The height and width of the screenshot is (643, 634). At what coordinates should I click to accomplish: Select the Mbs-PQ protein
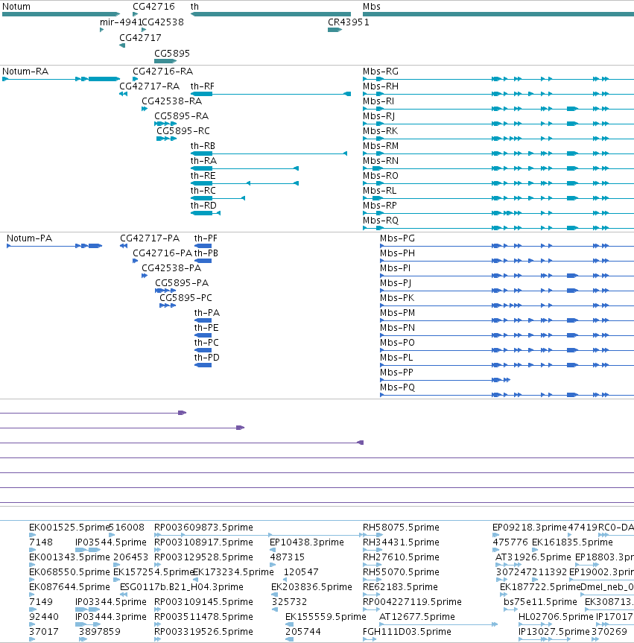(507, 395)
